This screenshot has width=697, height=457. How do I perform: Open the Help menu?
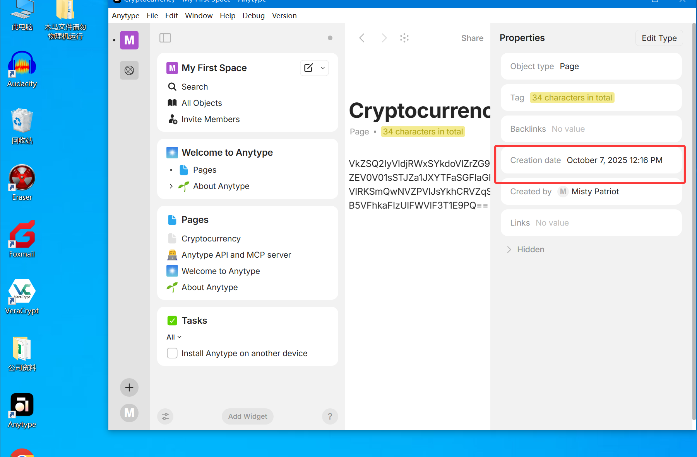(228, 15)
